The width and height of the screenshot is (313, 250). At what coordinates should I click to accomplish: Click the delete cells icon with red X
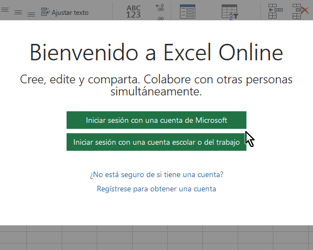click(301, 12)
